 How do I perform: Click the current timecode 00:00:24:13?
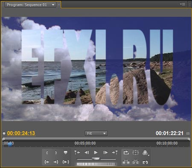click(21, 133)
